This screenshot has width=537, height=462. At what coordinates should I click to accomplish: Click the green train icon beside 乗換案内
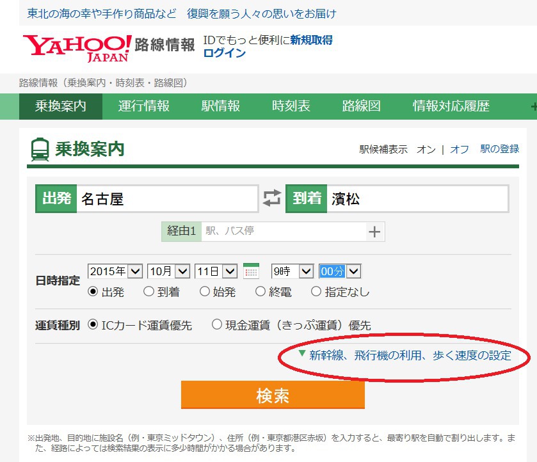(40, 149)
